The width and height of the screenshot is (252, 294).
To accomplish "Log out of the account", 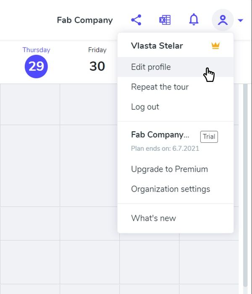I will [x=145, y=107].
